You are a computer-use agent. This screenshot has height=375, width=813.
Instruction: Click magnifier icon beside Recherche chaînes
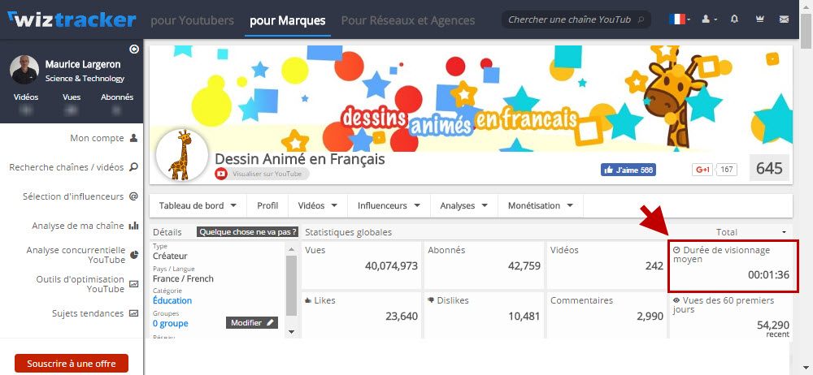point(134,167)
